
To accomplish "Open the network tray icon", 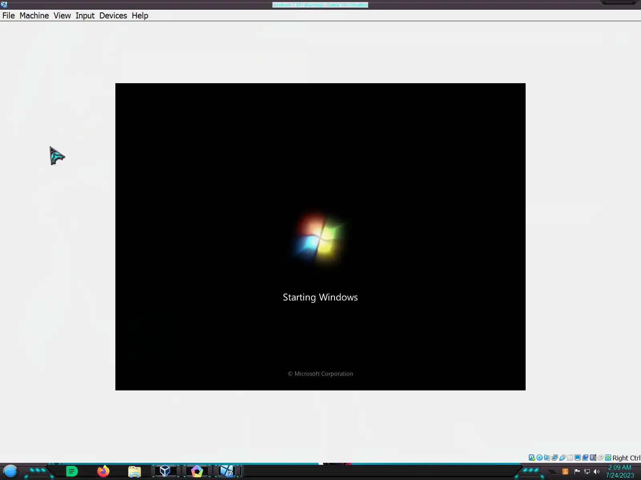I will (587, 472).
